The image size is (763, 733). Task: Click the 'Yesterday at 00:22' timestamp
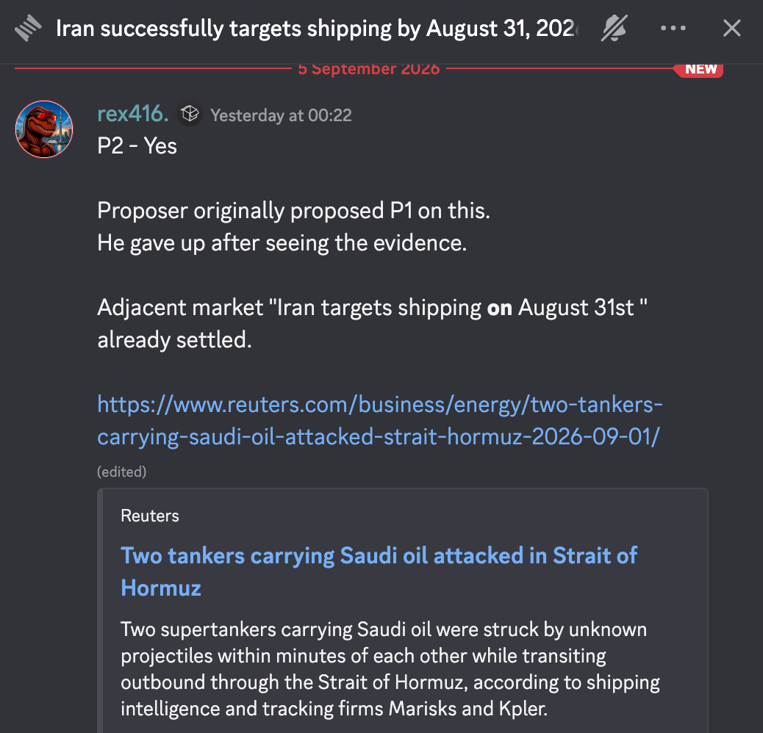pyautogui.click(x=281, y=116)
